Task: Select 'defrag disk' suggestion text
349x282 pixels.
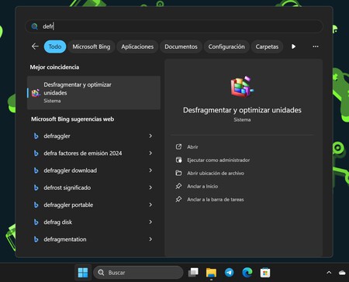Action: [x=58, y=222]
